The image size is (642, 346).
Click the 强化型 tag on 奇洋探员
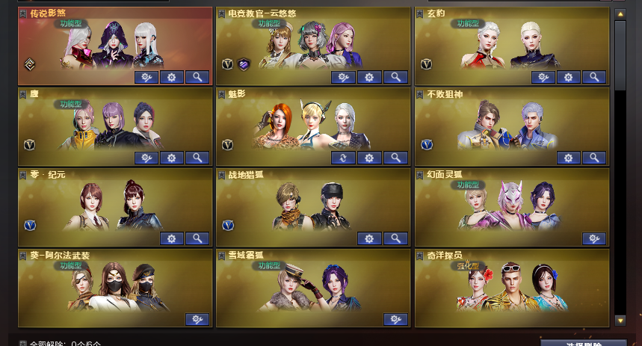[x=468, y=265]
